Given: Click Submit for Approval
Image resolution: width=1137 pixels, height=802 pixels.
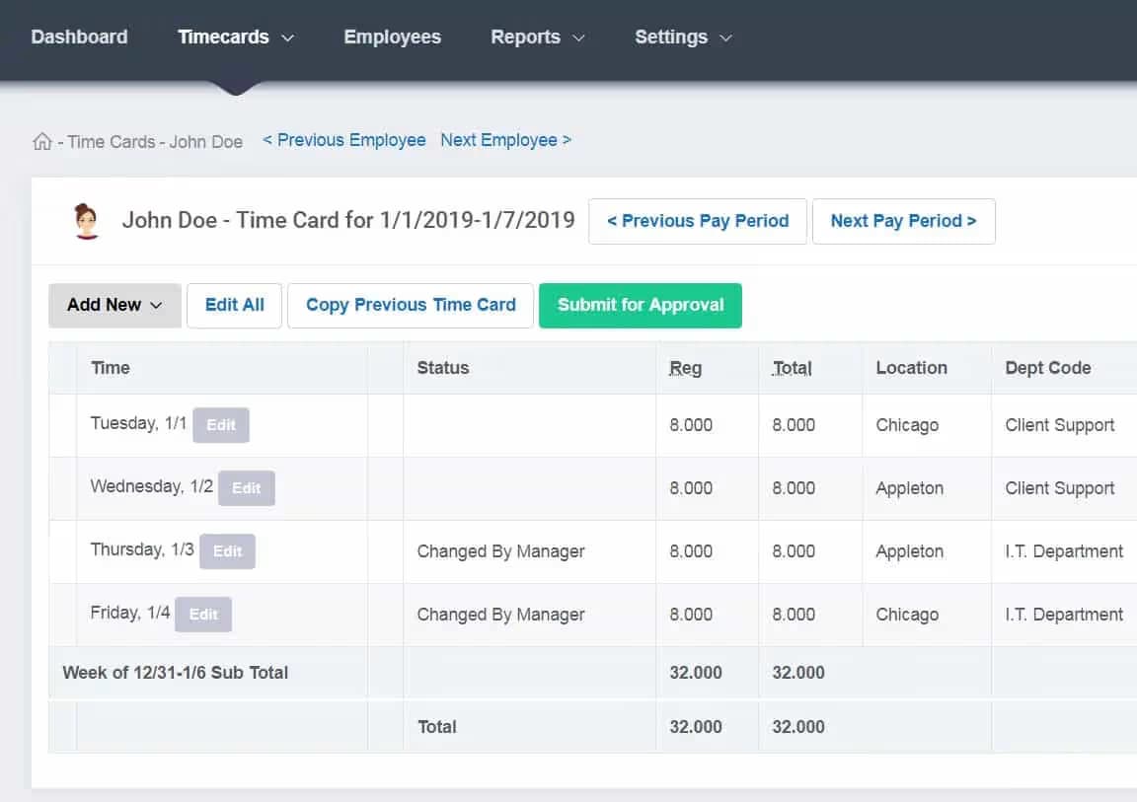Looking at the screenshot, I should (640, 306).
